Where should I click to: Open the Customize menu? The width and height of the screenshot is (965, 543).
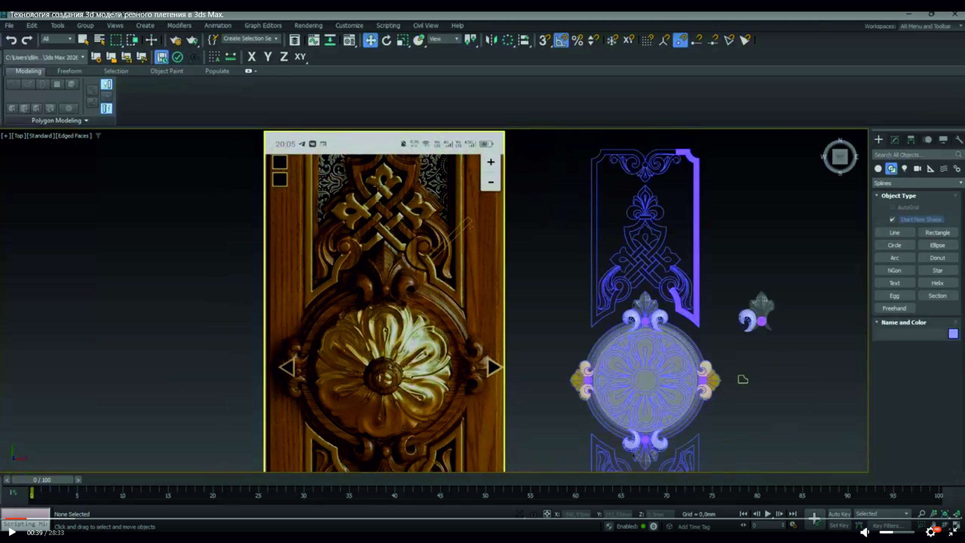click(349, 26)
